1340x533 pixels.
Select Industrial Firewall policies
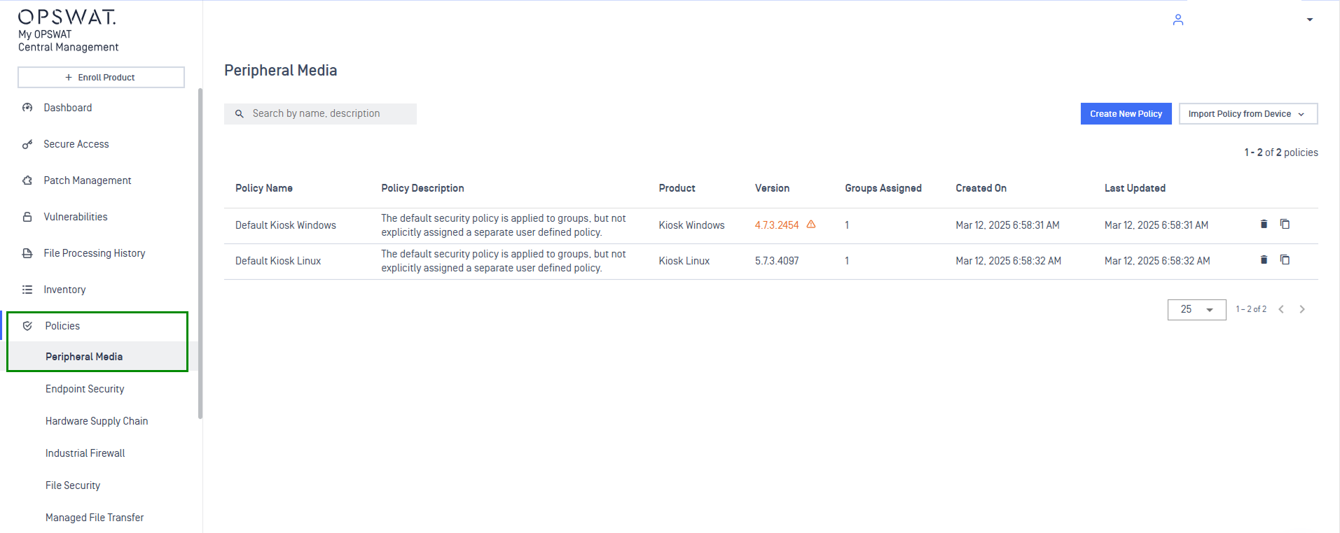tap(85, 453)
